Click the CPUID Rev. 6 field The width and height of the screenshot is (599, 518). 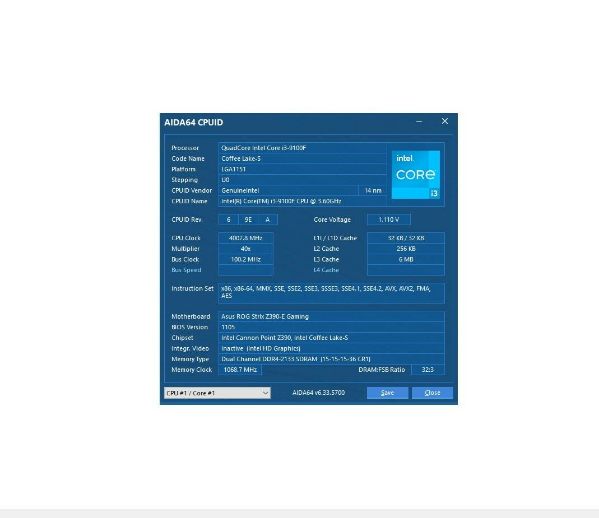click(229, 220)
